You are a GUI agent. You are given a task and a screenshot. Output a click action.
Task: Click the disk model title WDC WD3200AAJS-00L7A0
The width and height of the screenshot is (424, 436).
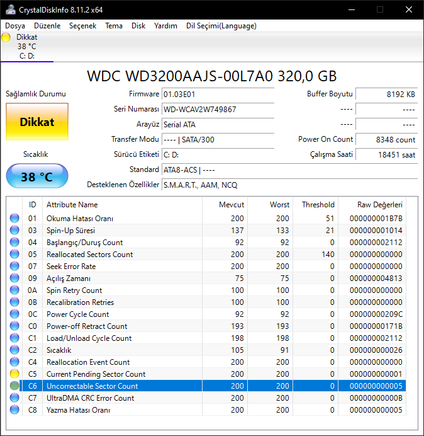211,76
